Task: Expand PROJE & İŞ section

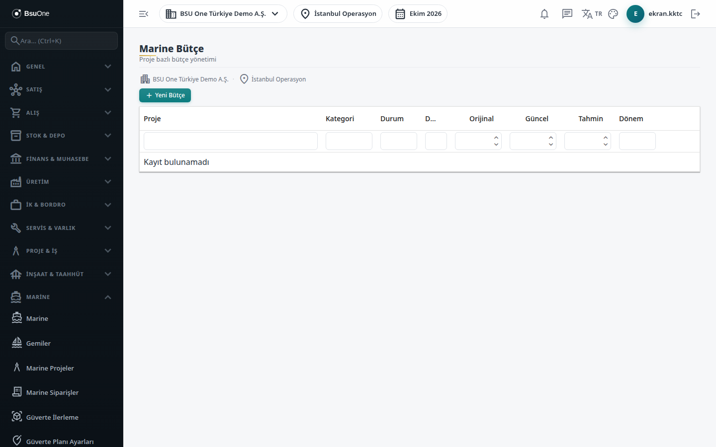Action: click(62, 251)
